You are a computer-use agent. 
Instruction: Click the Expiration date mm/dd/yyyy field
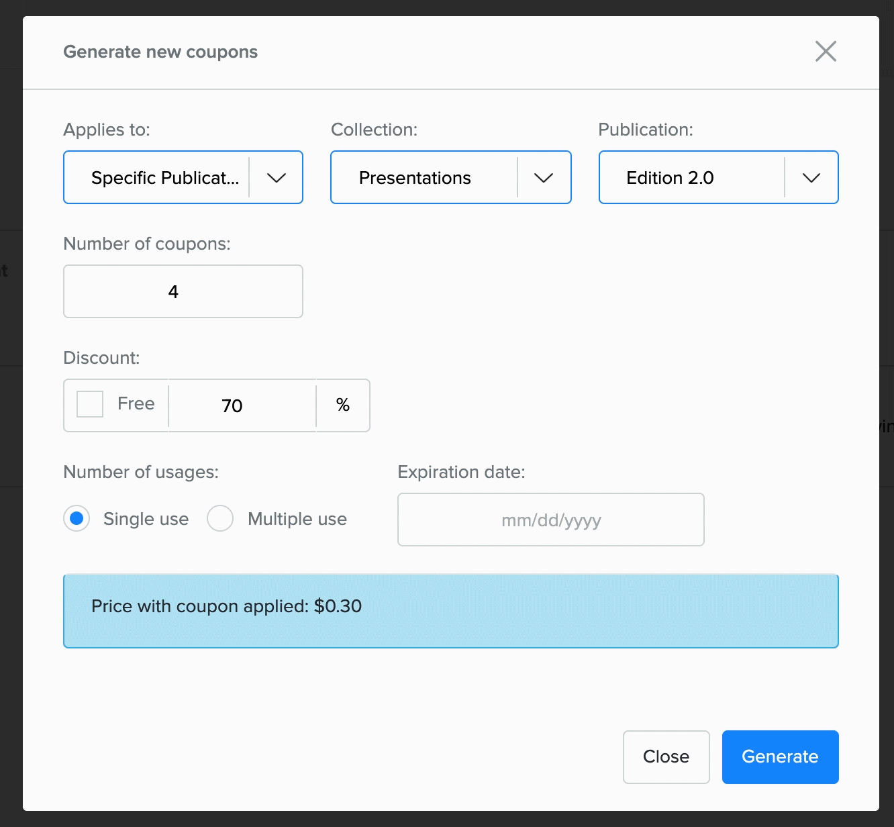(550, 520)
